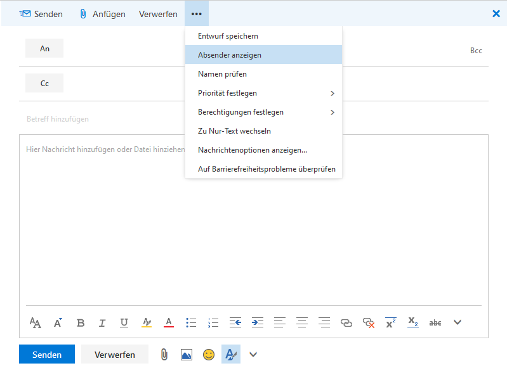Toggle italic formatting
Image resolution: width=507 pixels, height=380 pixels.
(x=102, y=322)
